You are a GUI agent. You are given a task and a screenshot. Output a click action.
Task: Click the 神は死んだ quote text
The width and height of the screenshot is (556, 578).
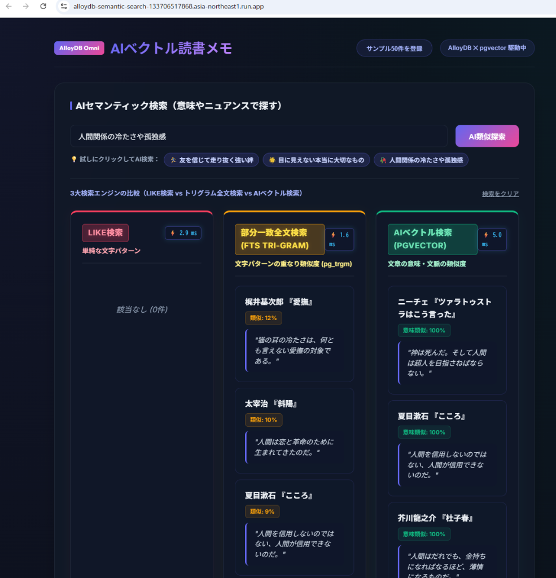(x=447, y=363)
